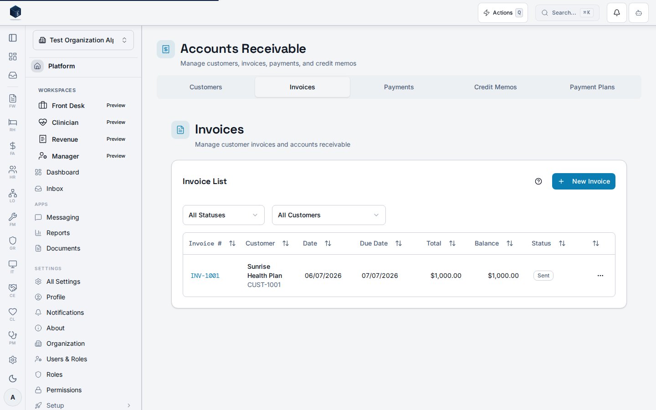Open the FW document module icon
This screenshot has height=410, width=656.
[x=13, y=101]
